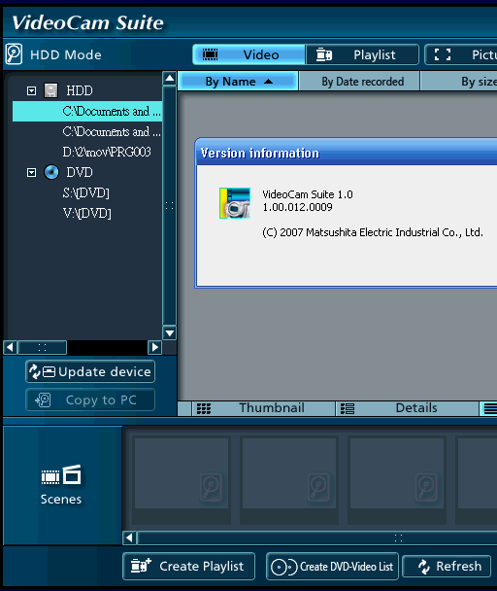Viewport: 497px width, 591px height.
Task: Switch to Details view
Action: (x=407, y=408)
